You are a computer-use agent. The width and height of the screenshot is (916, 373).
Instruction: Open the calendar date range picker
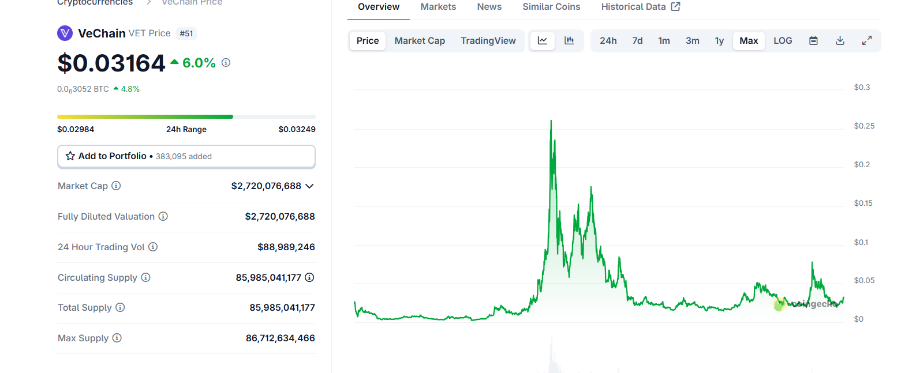point(813,40)
